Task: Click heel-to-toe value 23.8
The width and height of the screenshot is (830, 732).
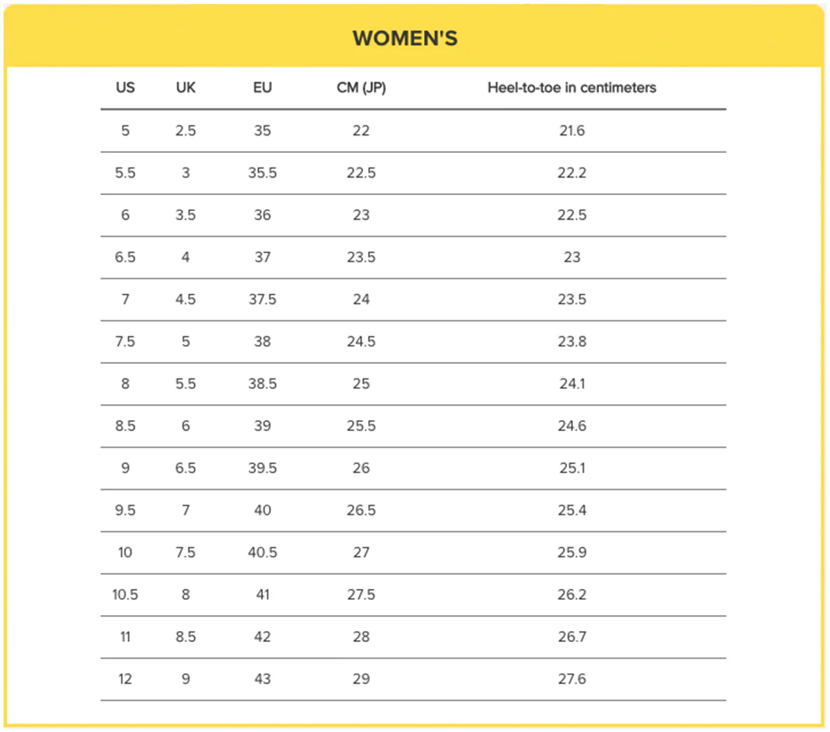Action: [572, 342]
